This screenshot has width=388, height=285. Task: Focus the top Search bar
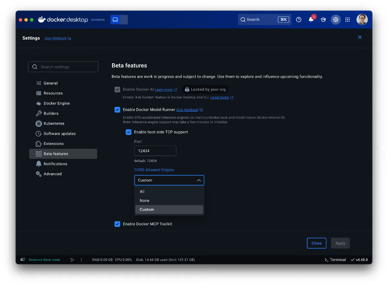click(x=264, y=20)
